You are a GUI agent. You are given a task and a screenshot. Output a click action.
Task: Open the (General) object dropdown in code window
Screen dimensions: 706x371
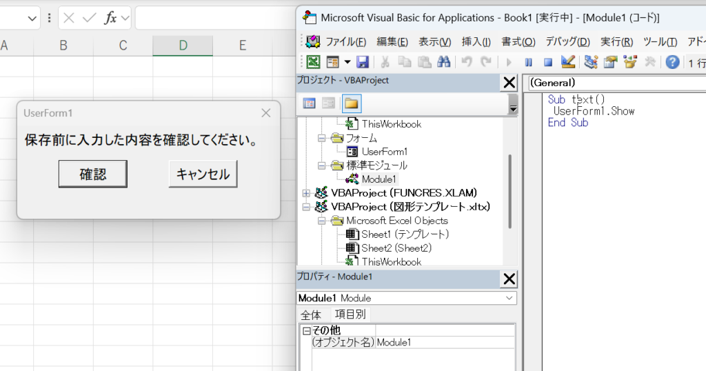(617, 83)
